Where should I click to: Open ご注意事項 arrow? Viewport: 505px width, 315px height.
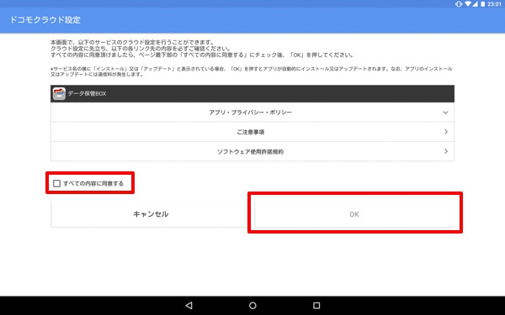(446, 132)
